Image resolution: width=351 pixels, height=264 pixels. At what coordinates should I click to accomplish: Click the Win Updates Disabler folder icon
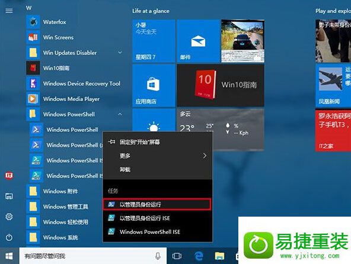(x=33, y=53)
